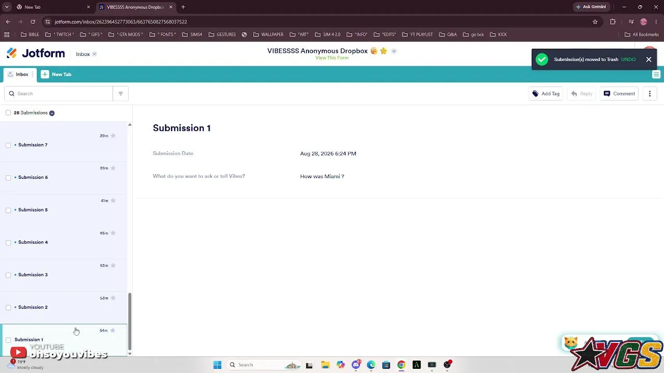Check the Submission 7 checkbox

pos(8,145)
